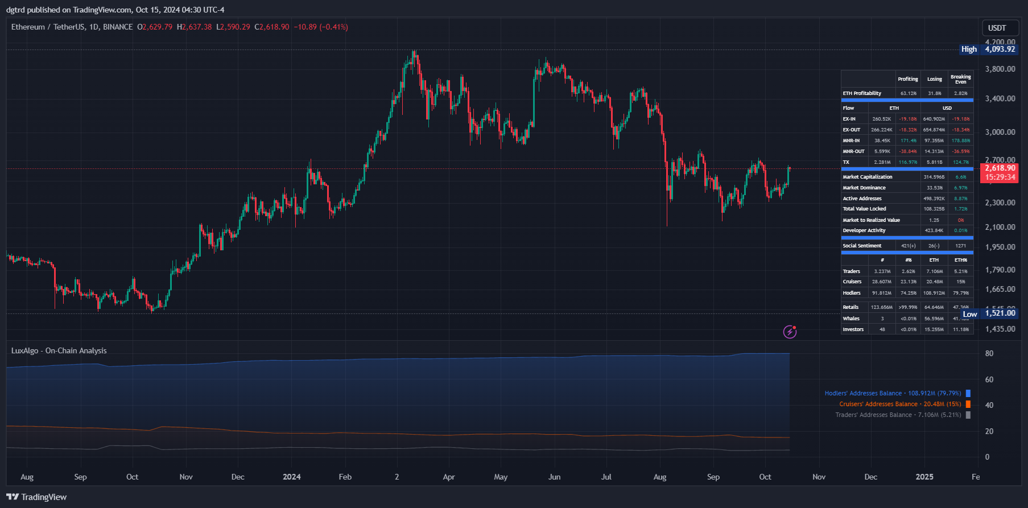
Task: Click the Cruisers' Addresses Balance legend text
Action: 900,404
